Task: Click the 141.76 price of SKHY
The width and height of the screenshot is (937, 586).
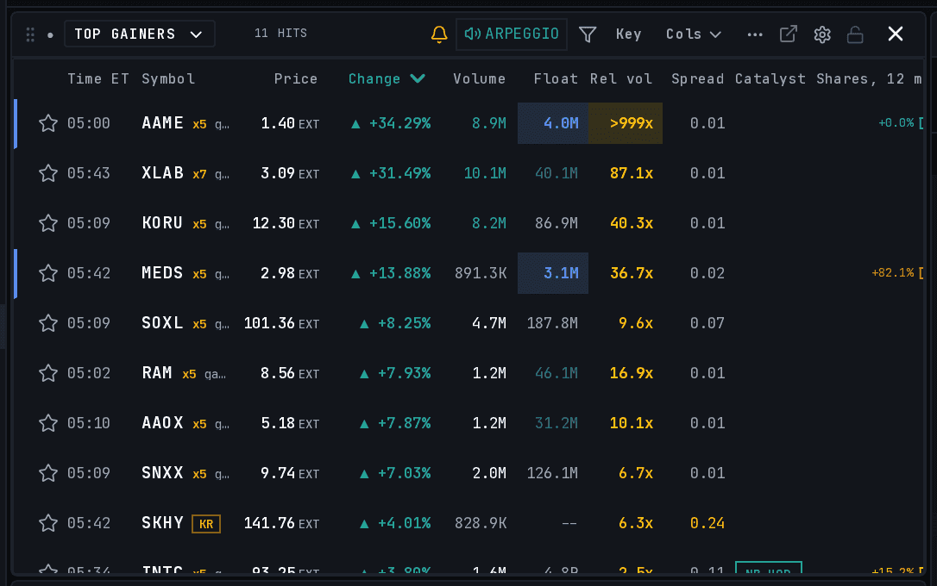Action: [x=269, y=523]
